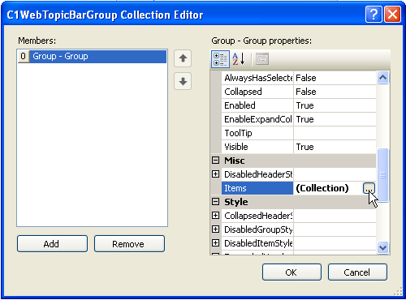Screen dimensions: 406x300
Task: Click the property grid scrollbar thumb
Action: [382, 175]
